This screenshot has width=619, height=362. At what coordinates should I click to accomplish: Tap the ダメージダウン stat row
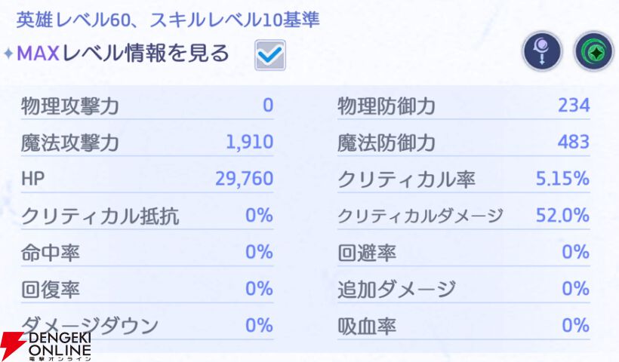tap(147, 326)
